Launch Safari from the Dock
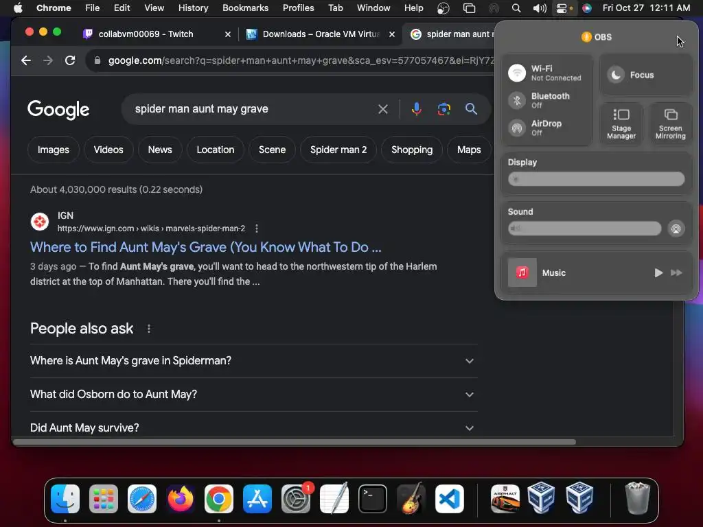Viewport: 703px width, 527px height. tap(142, 499)
